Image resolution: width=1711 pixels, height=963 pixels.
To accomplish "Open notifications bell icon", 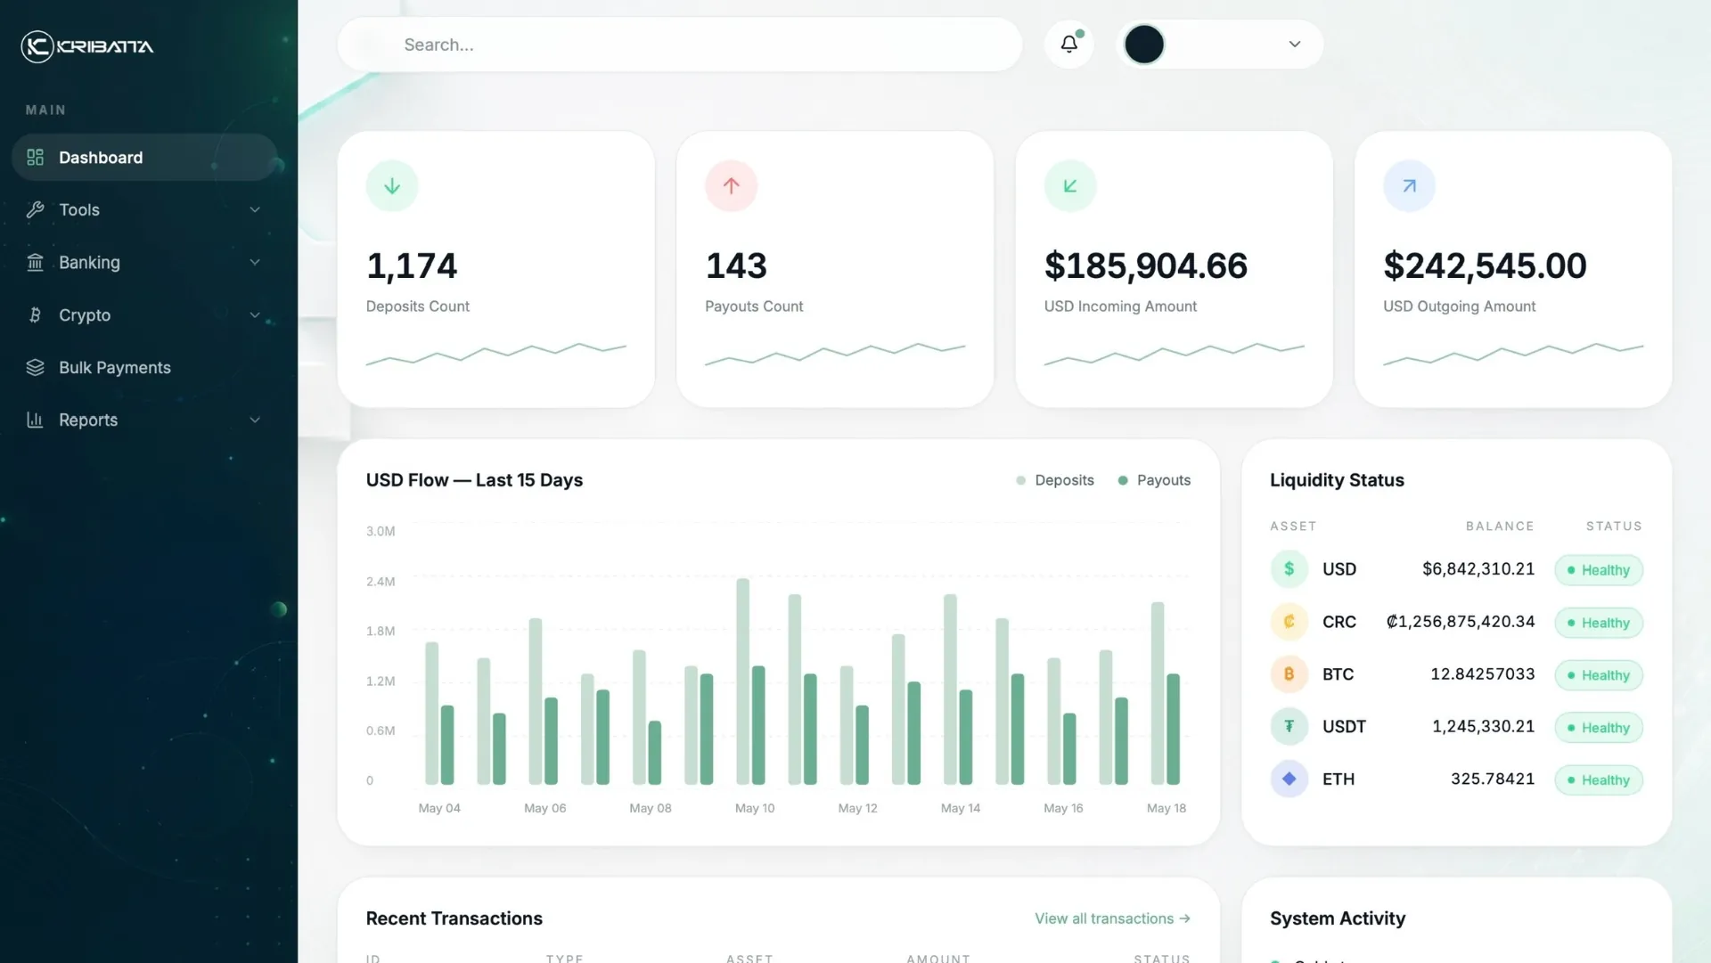I will (x=1069, y=44).
